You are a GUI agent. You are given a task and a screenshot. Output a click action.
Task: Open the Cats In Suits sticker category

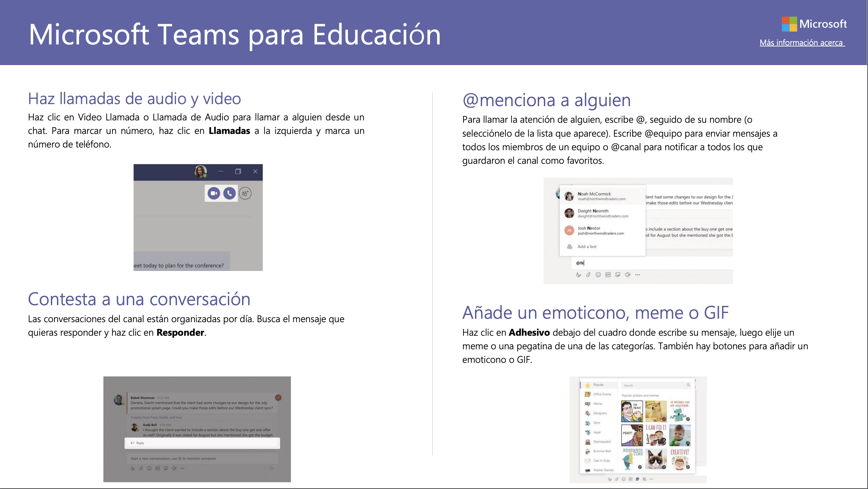click(601, 461)
